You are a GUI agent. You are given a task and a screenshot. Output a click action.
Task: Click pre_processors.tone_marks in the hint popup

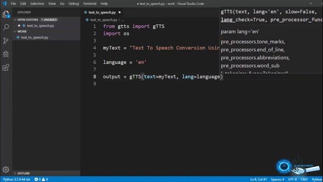coord(253,41)
